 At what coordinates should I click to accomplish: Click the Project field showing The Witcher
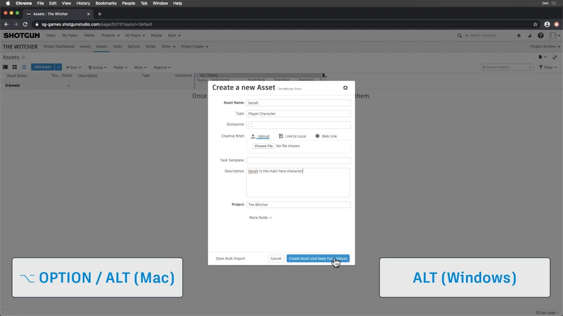tap(298, 205)
